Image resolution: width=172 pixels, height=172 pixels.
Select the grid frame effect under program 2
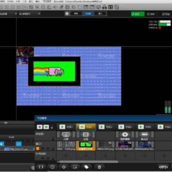(x=86, y=135)
